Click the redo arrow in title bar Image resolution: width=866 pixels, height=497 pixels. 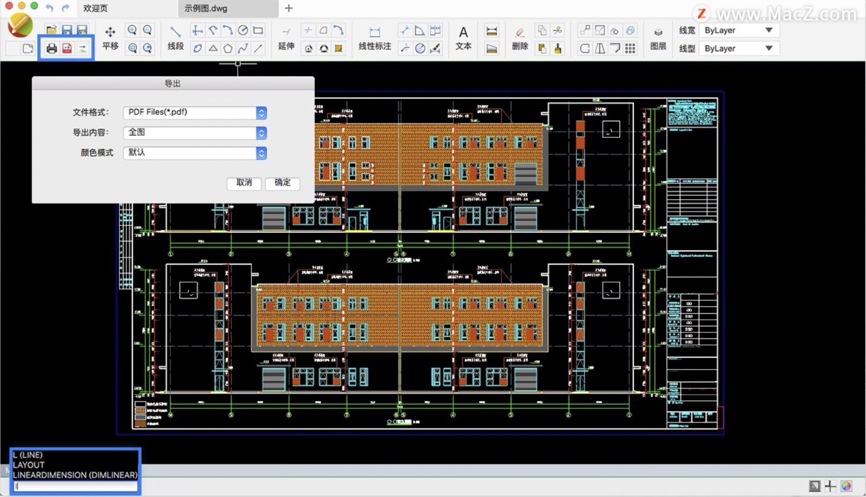click(65, 8)
